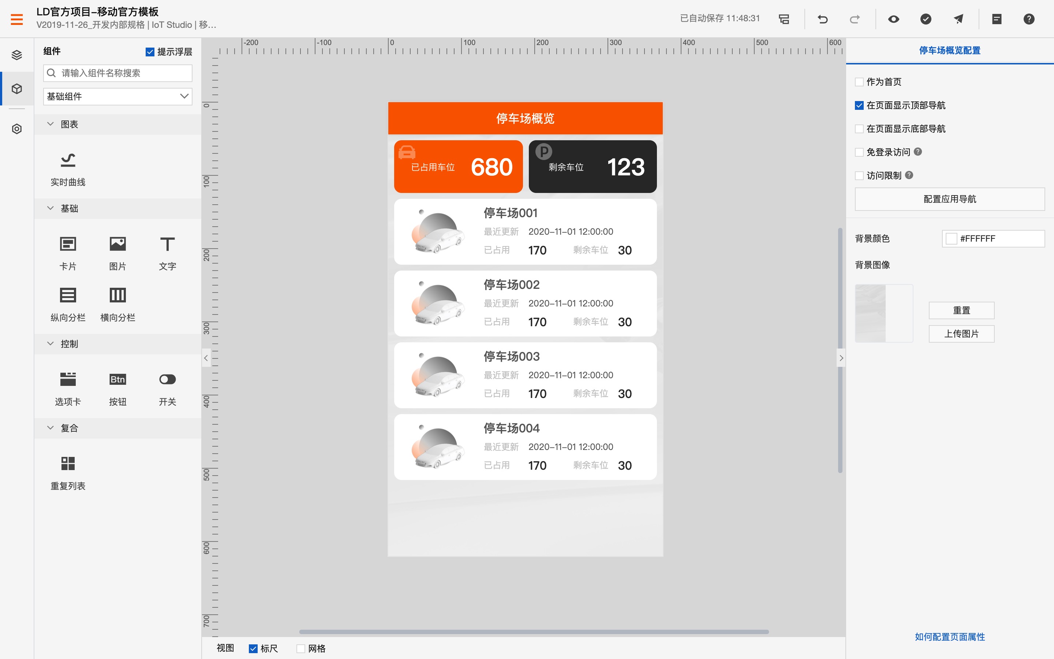
Task: Enable the 网格 grid checkbox
Action: pos(300,648)
